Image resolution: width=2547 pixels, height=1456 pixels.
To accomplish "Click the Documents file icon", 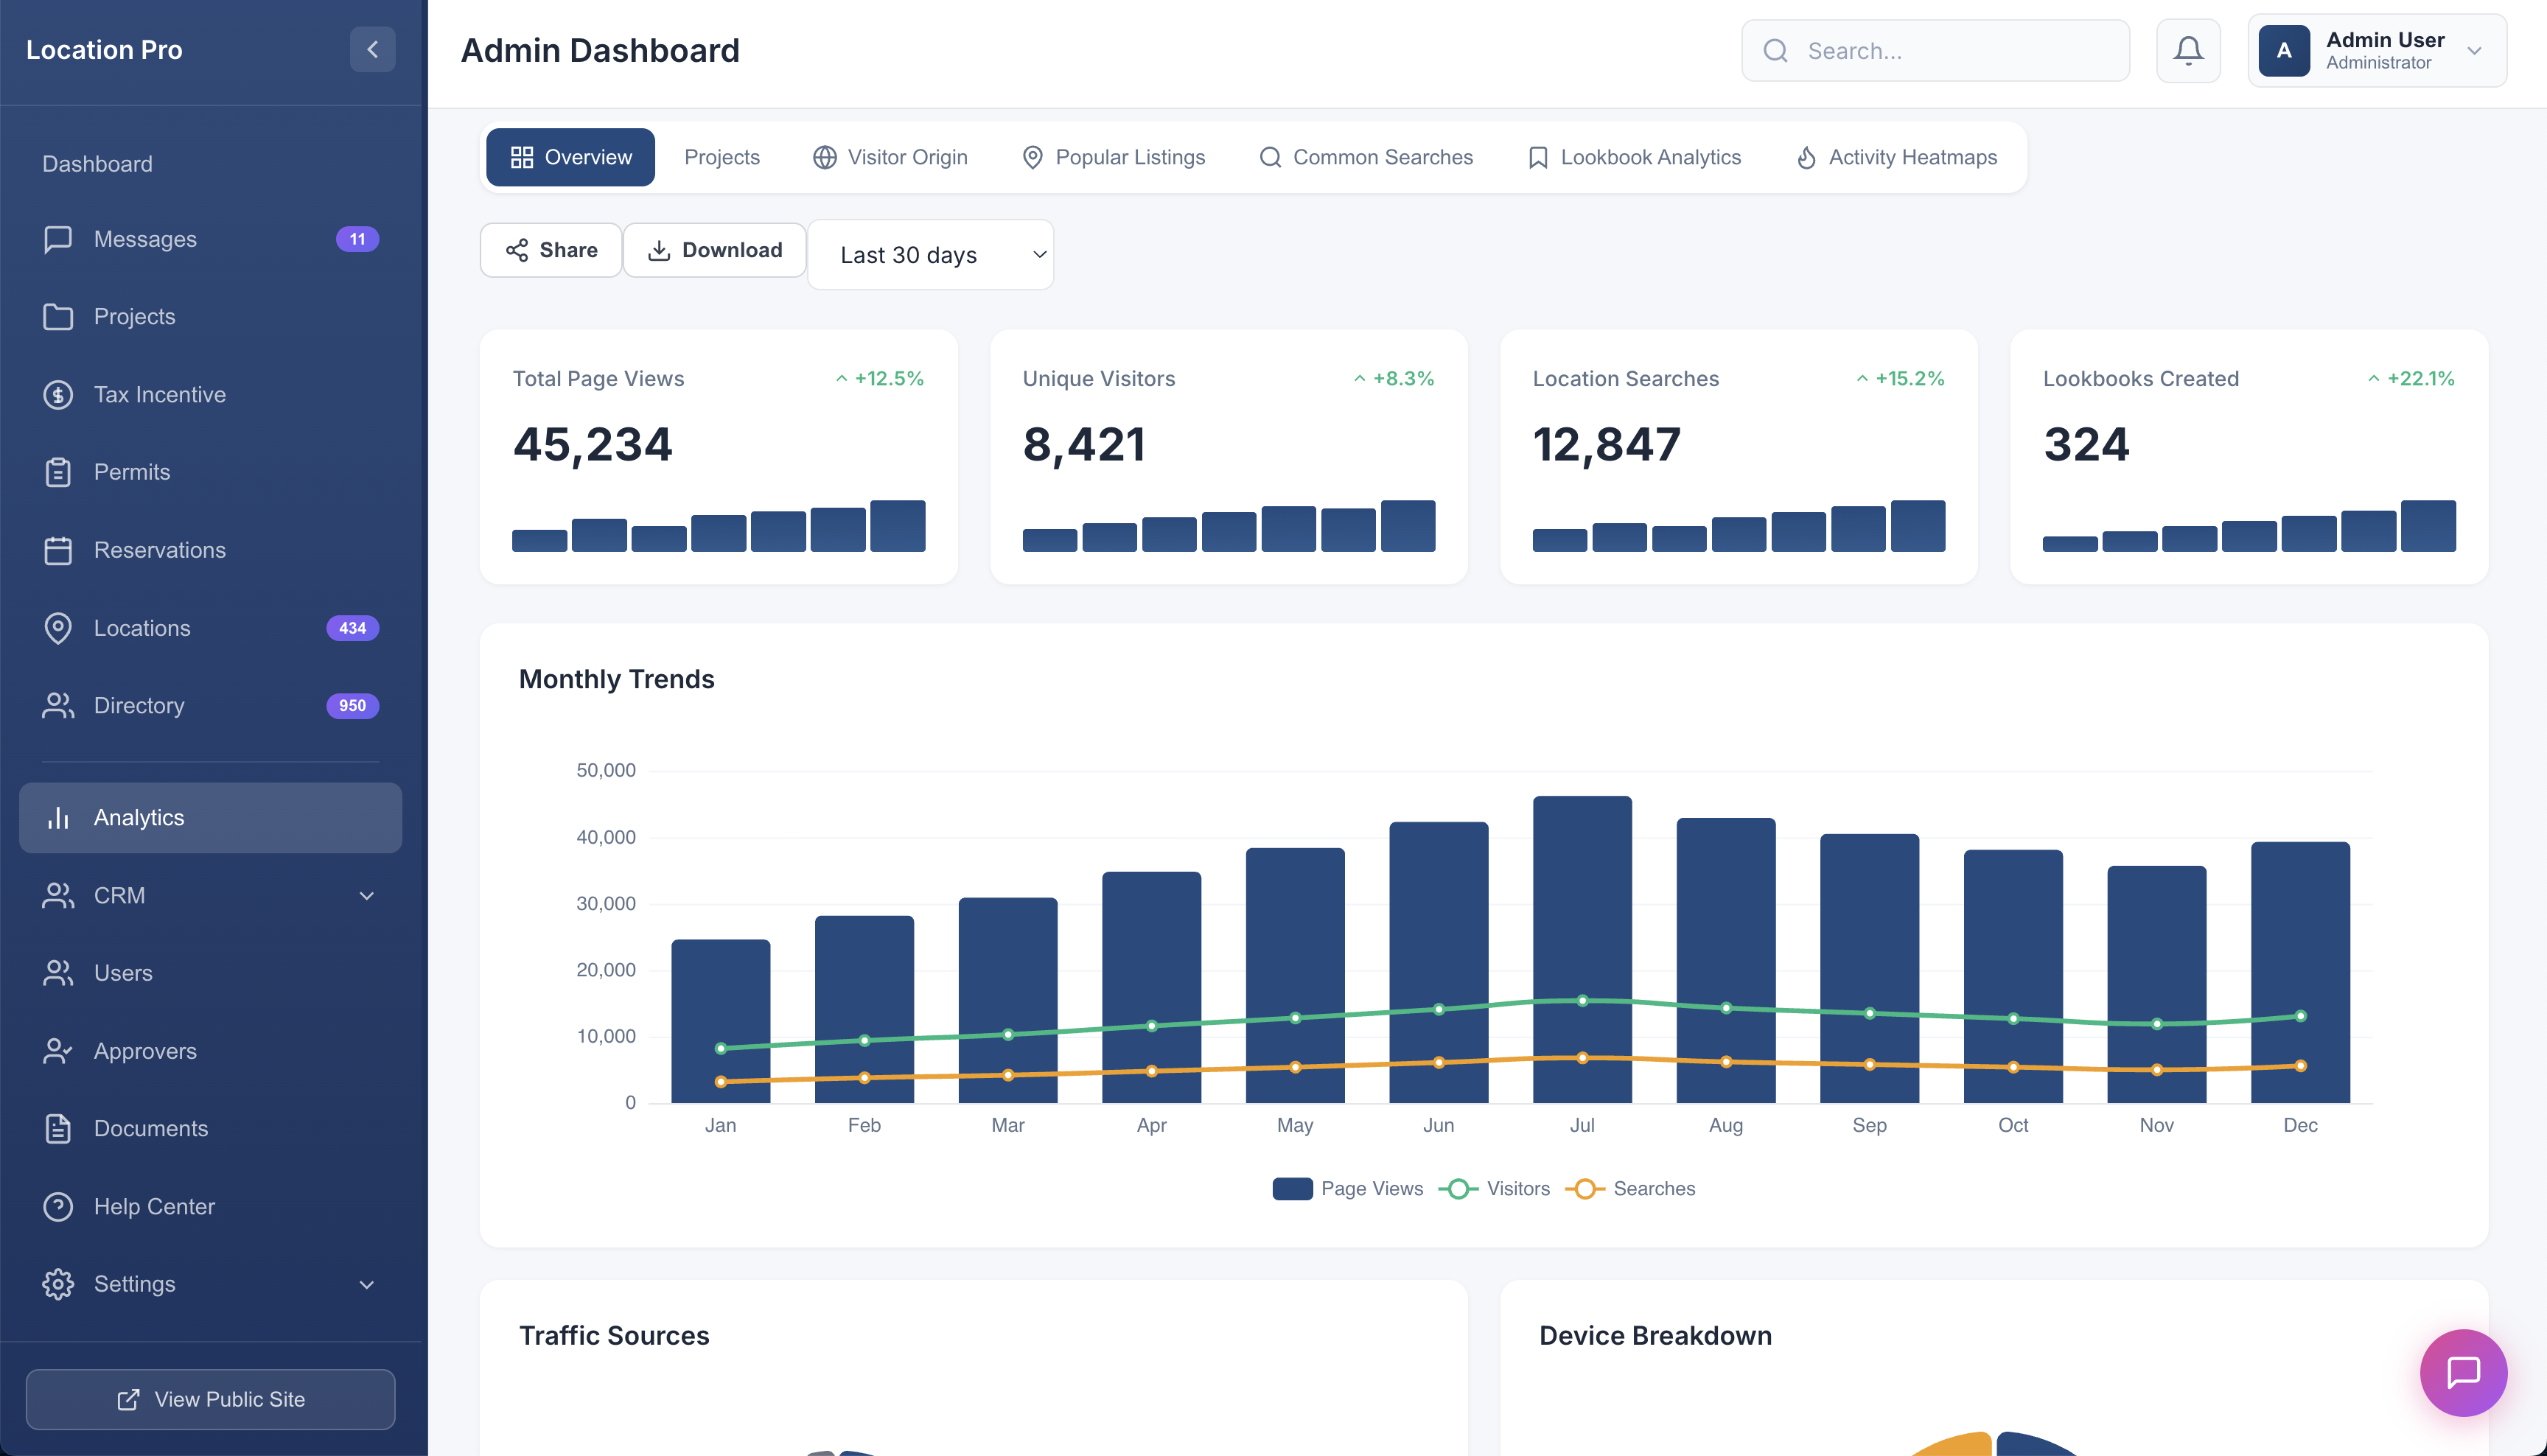I will click(x=58, y=1128).
